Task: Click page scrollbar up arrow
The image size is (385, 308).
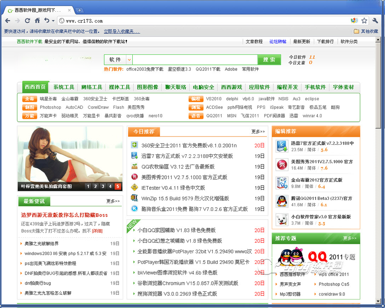Action: pos(378,39)
